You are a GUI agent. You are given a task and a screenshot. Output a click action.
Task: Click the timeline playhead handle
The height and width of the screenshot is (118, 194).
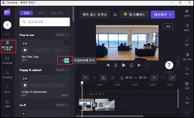point(82,83)
